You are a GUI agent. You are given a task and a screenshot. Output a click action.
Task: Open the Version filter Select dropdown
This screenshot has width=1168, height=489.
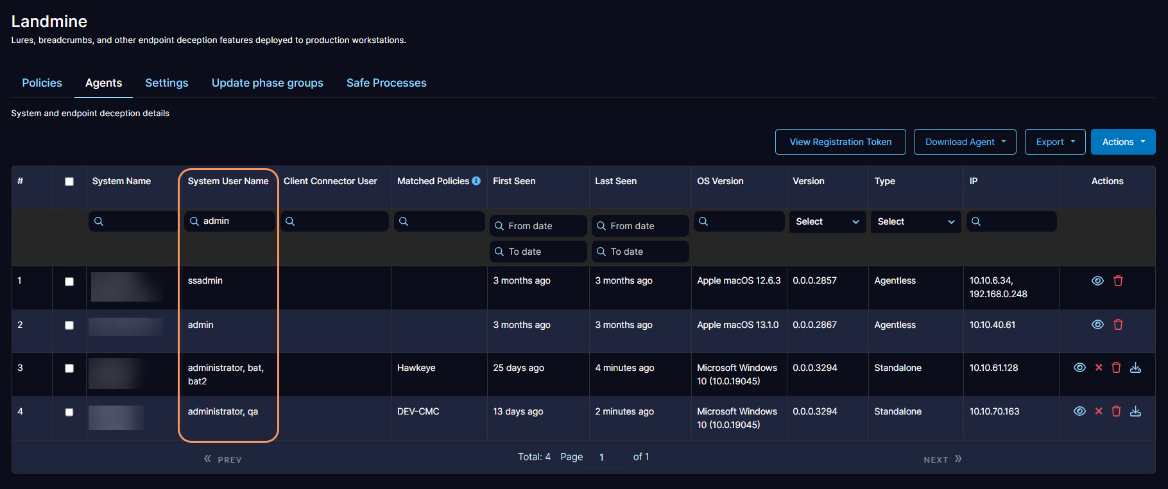(x=827, y=222)
